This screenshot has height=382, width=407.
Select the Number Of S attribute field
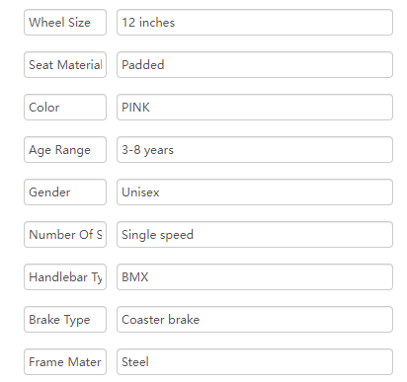click(x=65, y=235)
